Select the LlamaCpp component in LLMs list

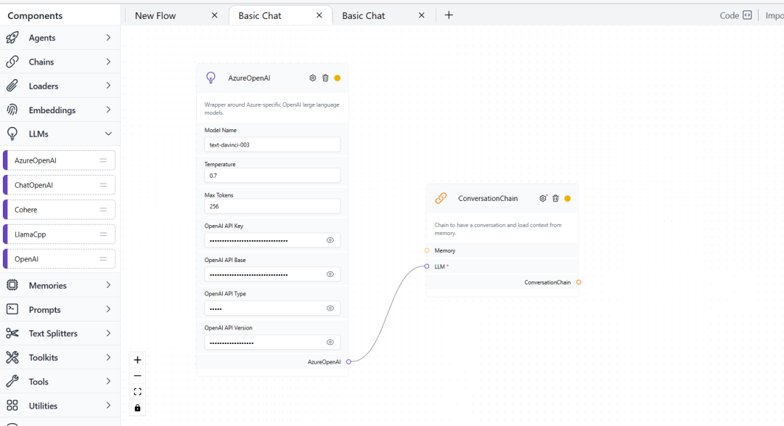[59, 234]
